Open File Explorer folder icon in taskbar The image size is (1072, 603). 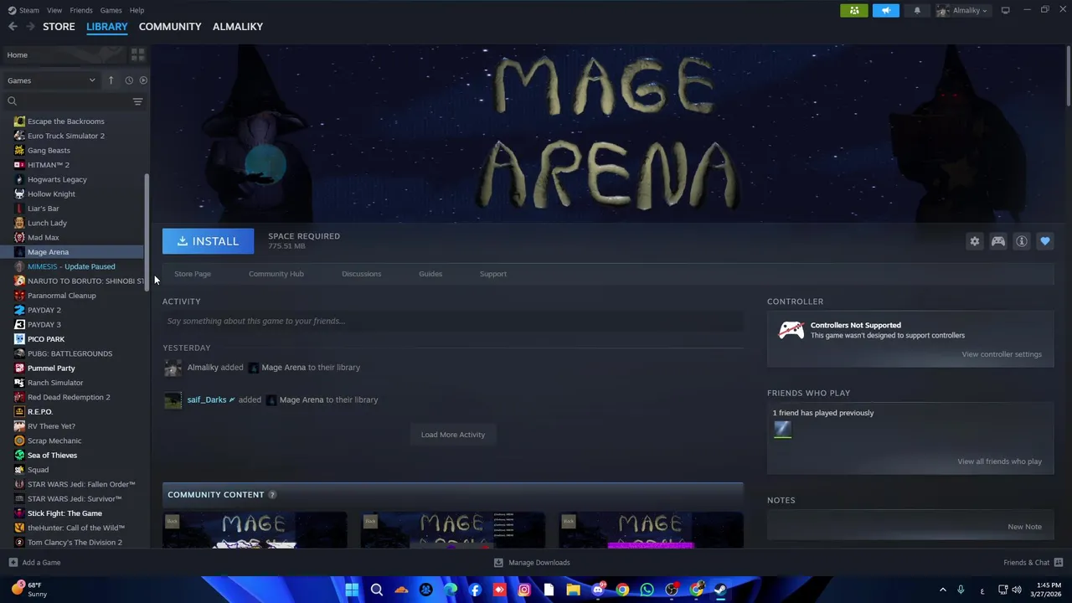(574, 590)
